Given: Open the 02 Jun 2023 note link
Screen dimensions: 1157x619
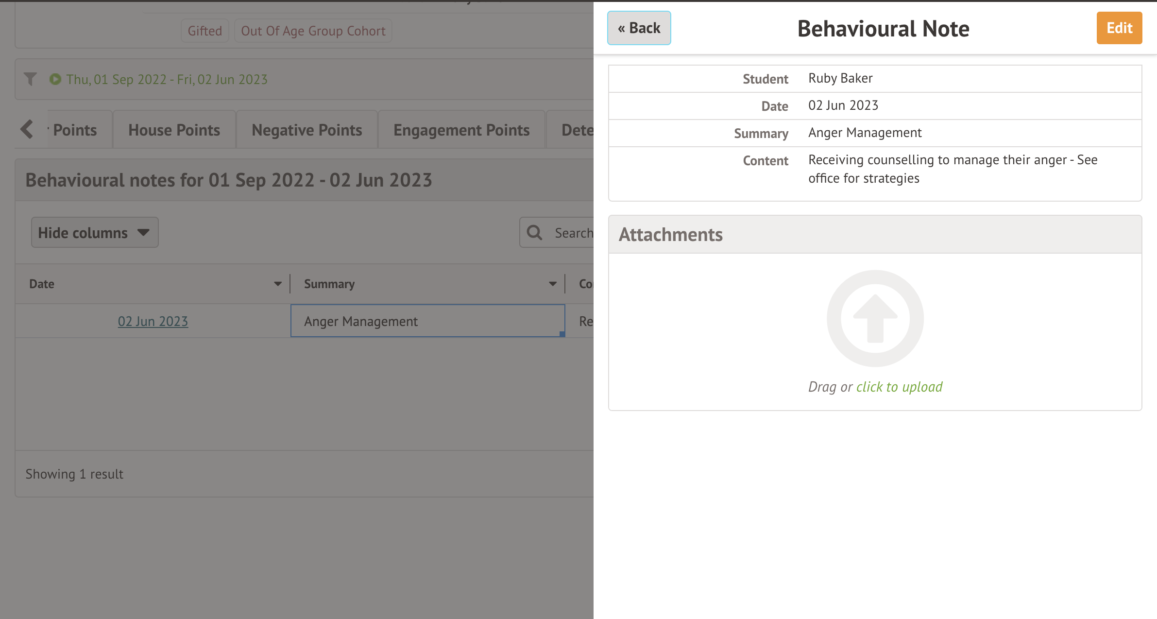Looking at the screenshot, I should tap(153, 322).
